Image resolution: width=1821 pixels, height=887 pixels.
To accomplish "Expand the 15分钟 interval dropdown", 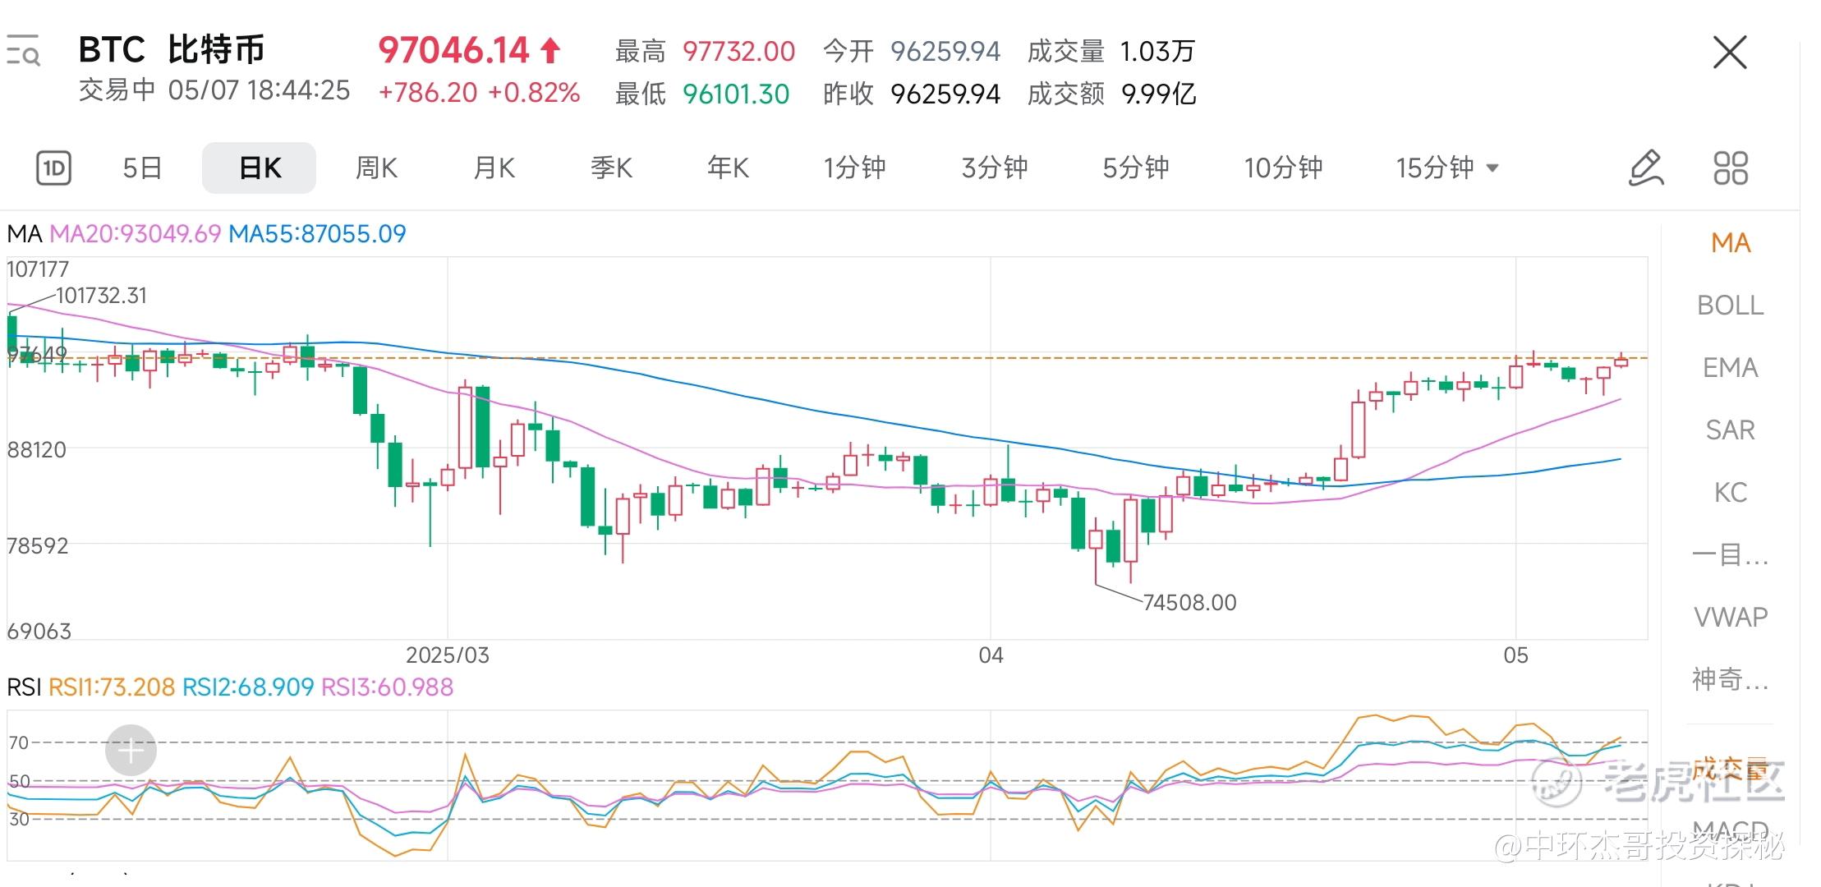I will click(1447, 168).
